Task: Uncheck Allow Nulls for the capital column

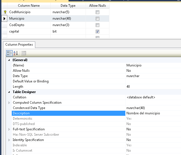Action: 97,32
